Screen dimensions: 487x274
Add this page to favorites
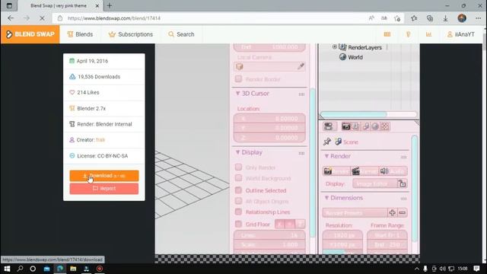(x=397, y=18)
